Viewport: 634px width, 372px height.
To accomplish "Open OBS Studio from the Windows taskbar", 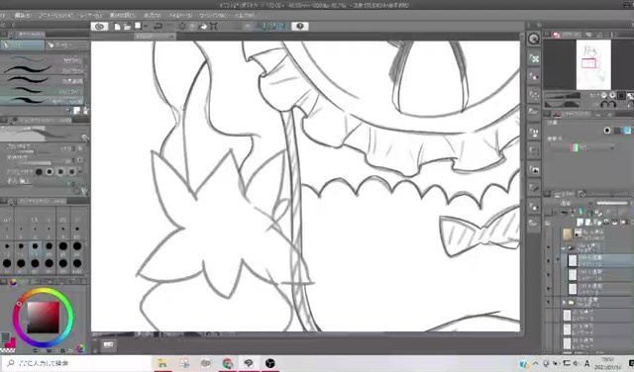I will tap(269, 363).
